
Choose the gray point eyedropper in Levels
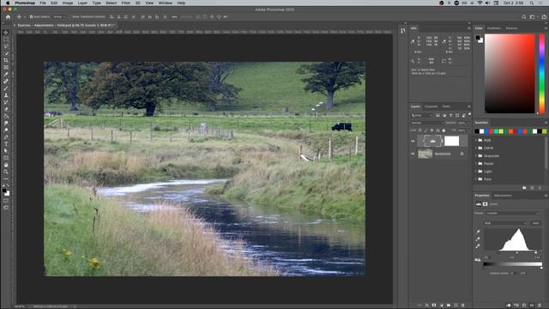click(478, 239)
